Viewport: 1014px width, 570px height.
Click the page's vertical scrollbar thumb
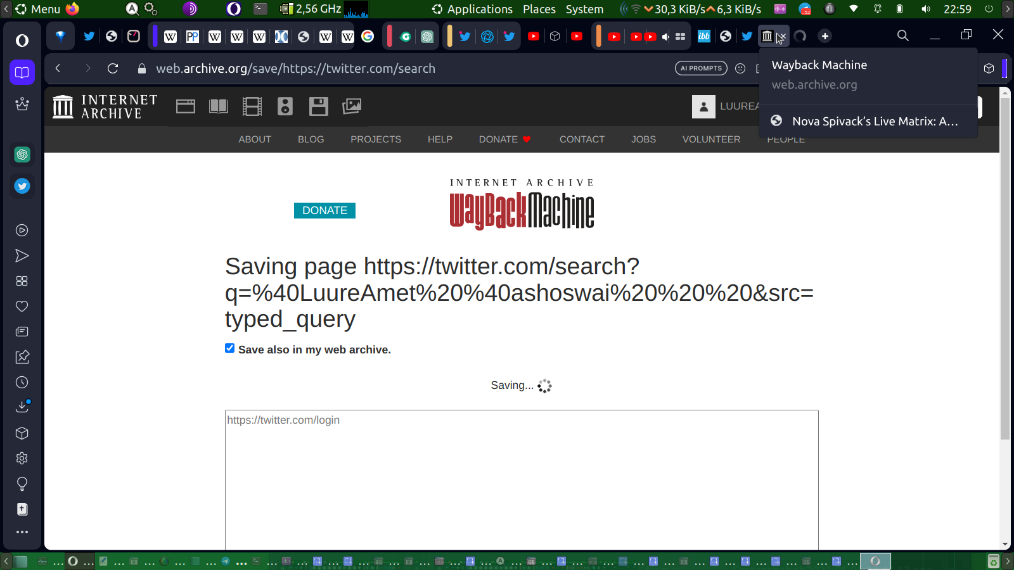point(1004,268)
